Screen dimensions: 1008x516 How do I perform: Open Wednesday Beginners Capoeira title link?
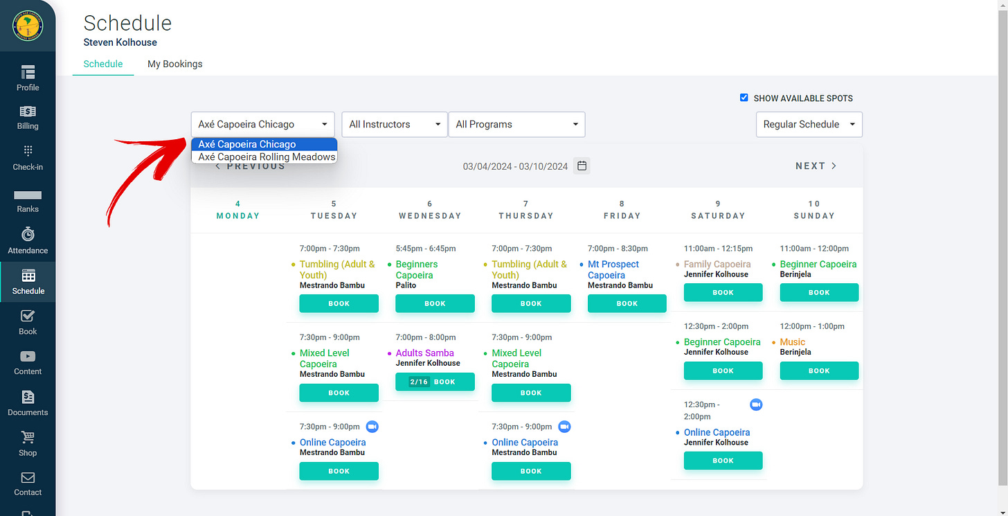point(417,269)
